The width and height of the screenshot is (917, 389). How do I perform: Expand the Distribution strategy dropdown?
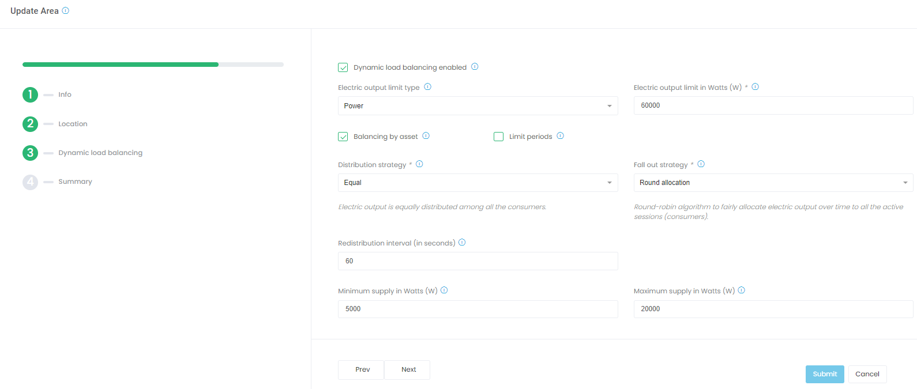(x=478, y=183)
